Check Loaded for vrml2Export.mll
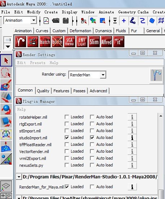Image resolution: width=165 pixels, height=199 pixels. point(67,158)
